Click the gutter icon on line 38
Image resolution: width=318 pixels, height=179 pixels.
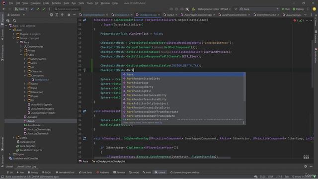click(x=84, y=138)
